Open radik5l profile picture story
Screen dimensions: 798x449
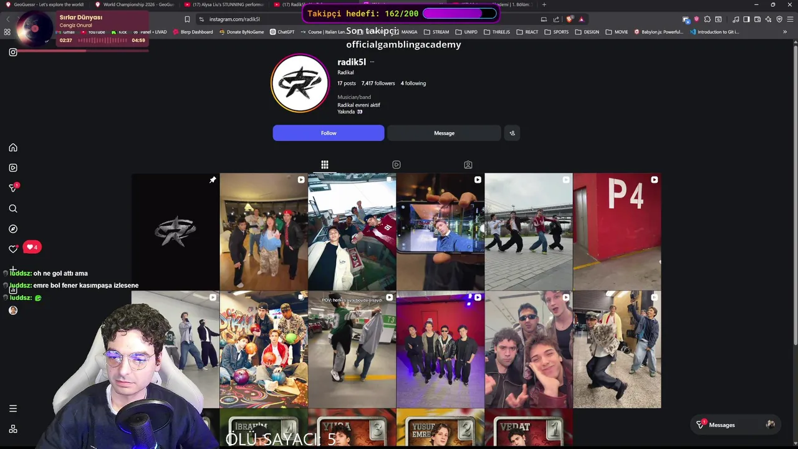(x=300, y=83)
